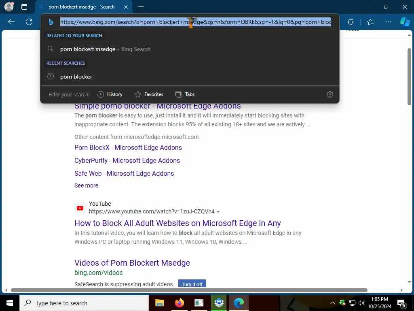Open the notification center icon
414x311 pixels.
[x=401, y=303]
